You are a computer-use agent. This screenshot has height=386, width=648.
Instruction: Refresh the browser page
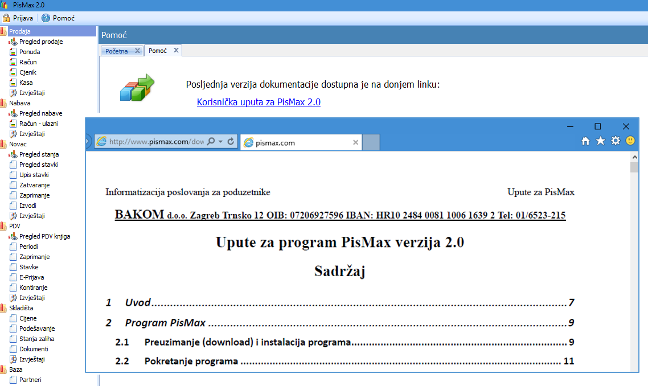coord(231,141)
